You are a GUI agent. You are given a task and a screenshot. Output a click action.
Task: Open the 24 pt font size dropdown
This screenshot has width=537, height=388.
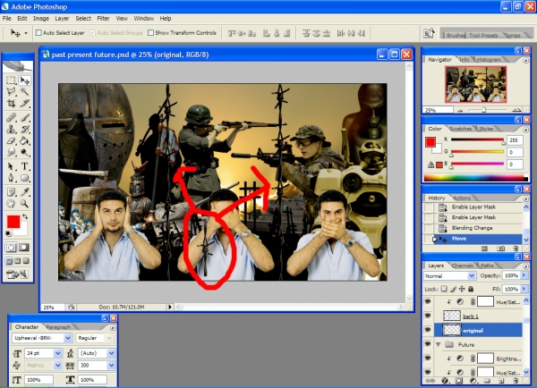click(58, 353)
